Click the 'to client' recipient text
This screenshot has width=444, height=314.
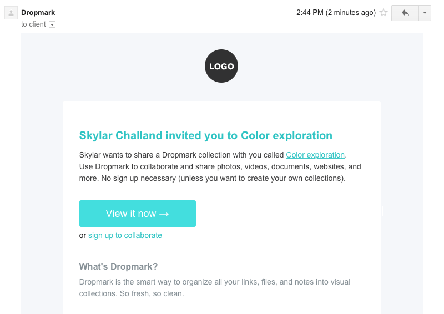coord(33,24)
